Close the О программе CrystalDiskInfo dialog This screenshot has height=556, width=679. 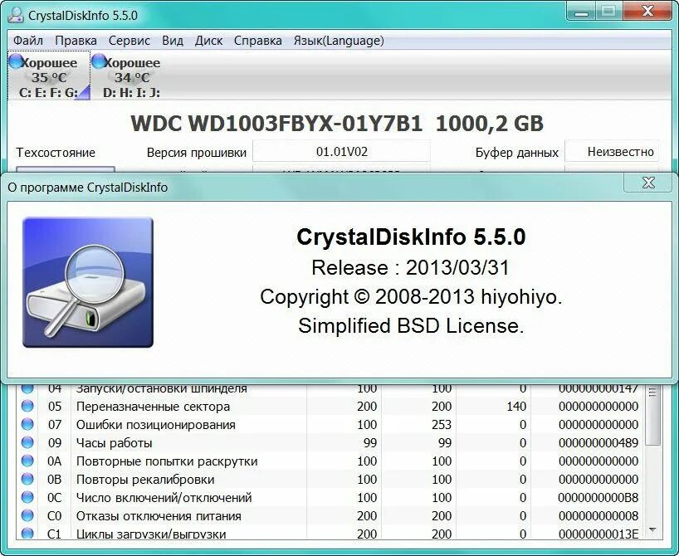point(648,183)
